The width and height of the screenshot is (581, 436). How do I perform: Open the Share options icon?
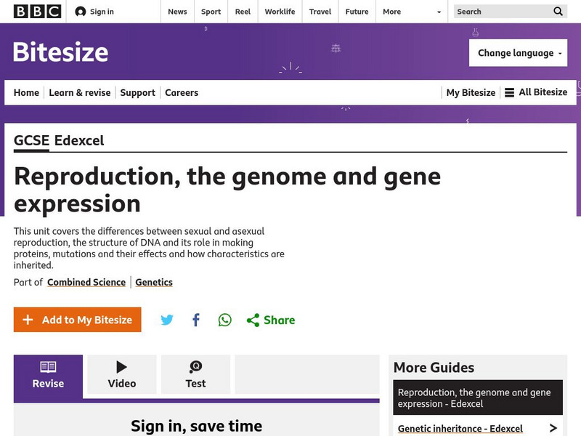[253, 320]
